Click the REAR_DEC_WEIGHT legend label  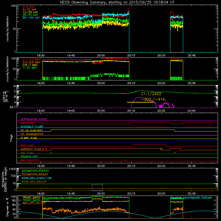coord(34,182)
